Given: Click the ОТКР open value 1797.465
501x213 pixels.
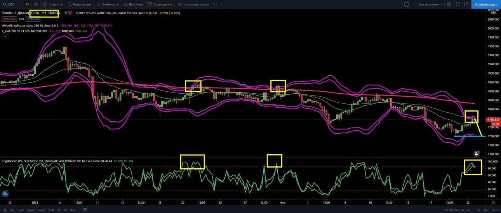Looking at the screenshot, I should coord(91,13).
